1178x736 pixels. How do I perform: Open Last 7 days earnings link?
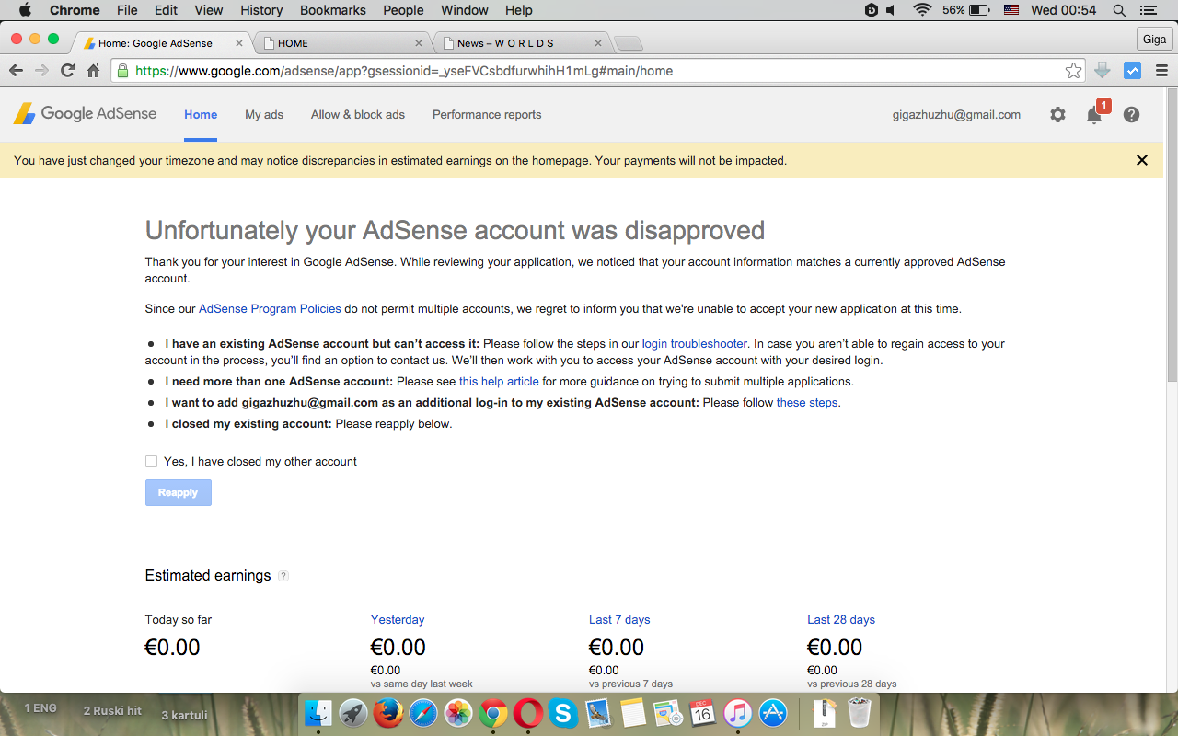pos(619,620)
